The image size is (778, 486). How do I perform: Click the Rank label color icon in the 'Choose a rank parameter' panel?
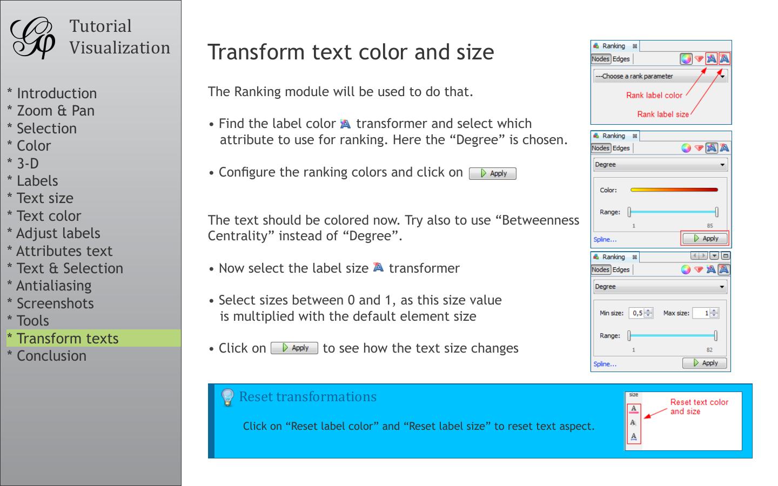point(712,59)
